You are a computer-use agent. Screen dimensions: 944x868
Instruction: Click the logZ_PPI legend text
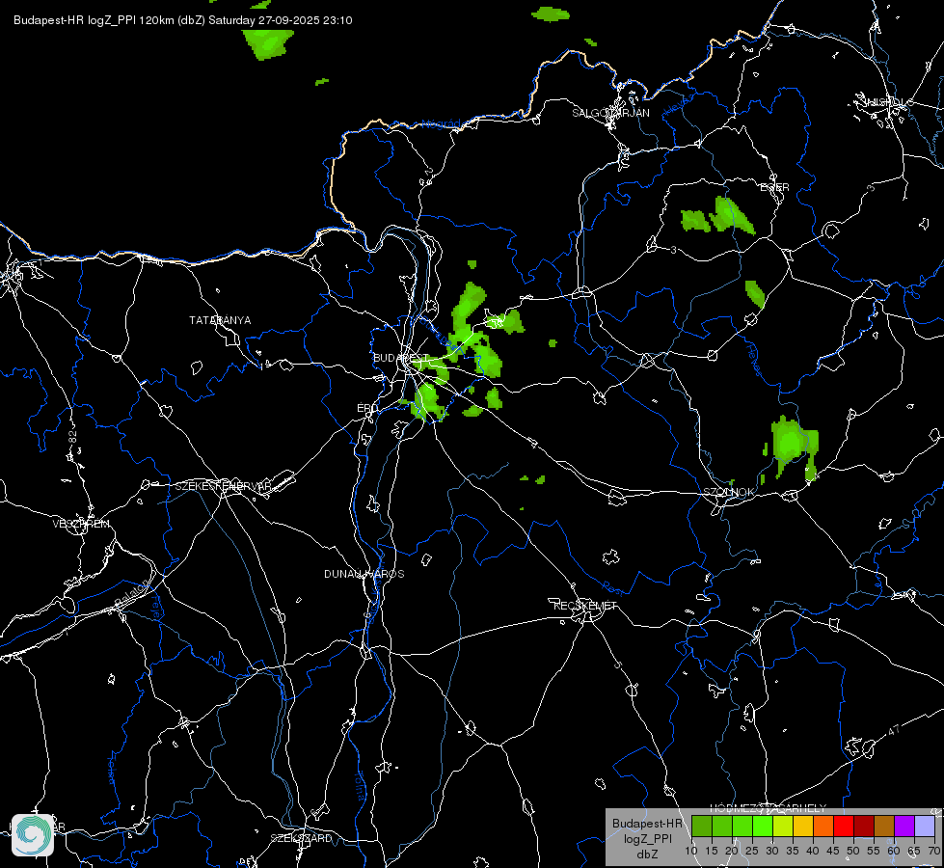point(647,838)
